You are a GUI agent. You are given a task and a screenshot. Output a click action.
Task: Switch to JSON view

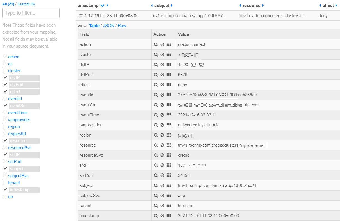pos(108,26)
